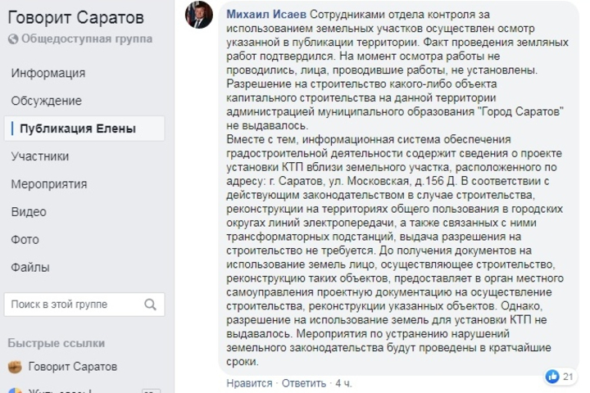The width and height of the screenshot is (590, 393).
Task: Open the Файлы section
Action: click(30, 268)
